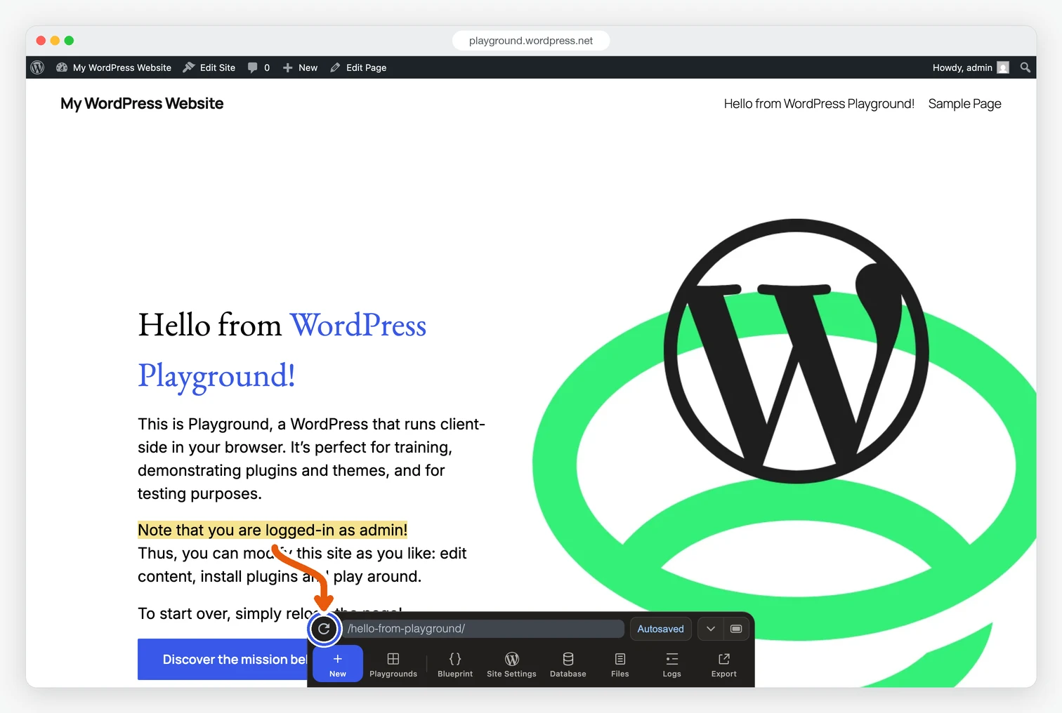The height and width of the screenshot is (713, 1062).
Task: Open the Blueprint editor
Action: (x=455, y=664)
